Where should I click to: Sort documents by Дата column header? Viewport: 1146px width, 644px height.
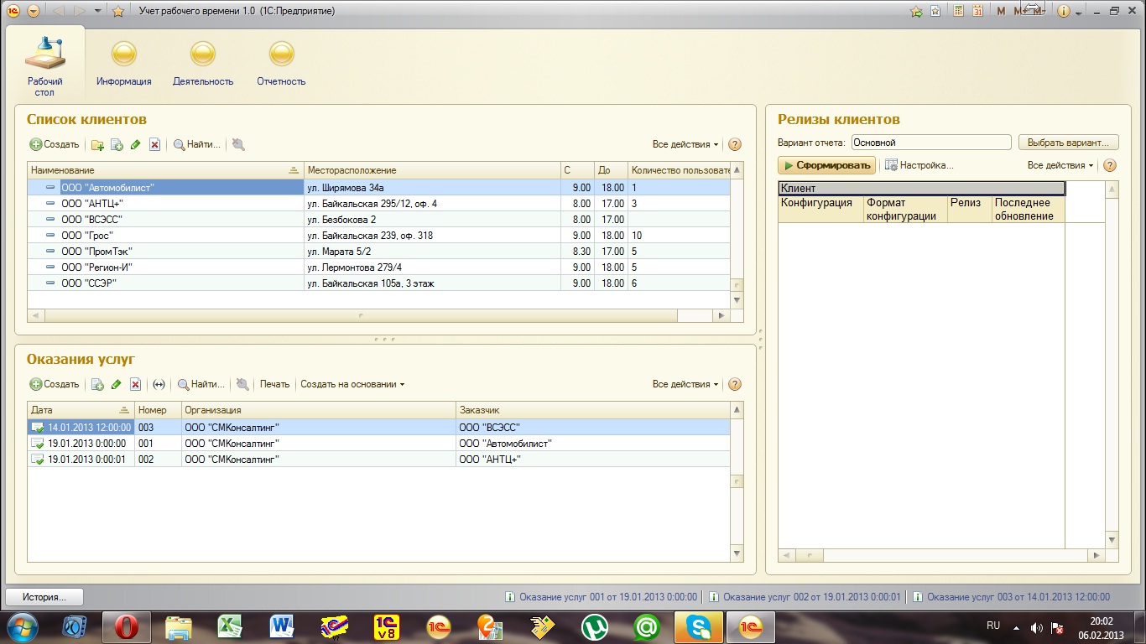[81, 410]
